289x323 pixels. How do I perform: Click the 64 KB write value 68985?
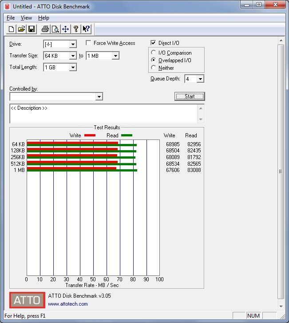click(173, 144)
